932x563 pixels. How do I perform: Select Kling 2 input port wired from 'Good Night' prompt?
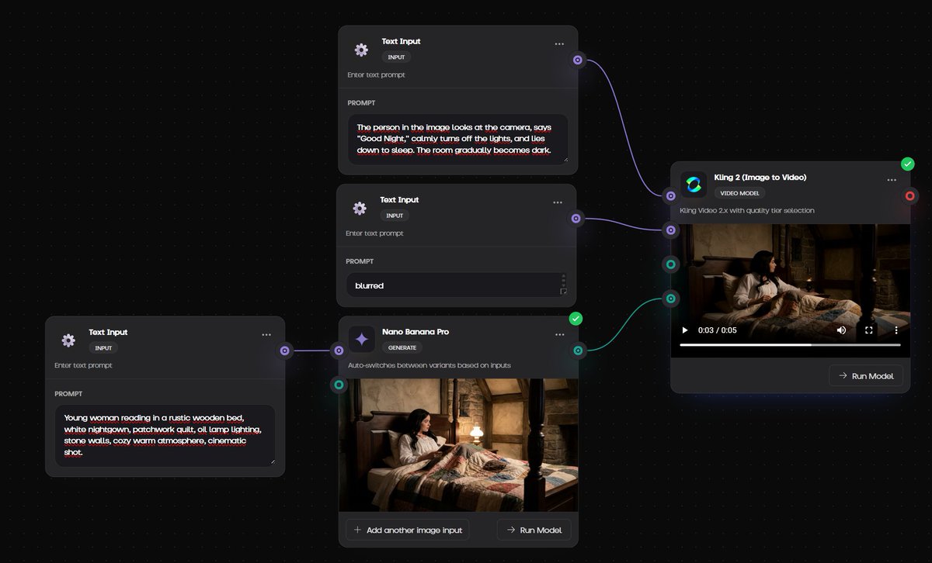tap(671, 196)
